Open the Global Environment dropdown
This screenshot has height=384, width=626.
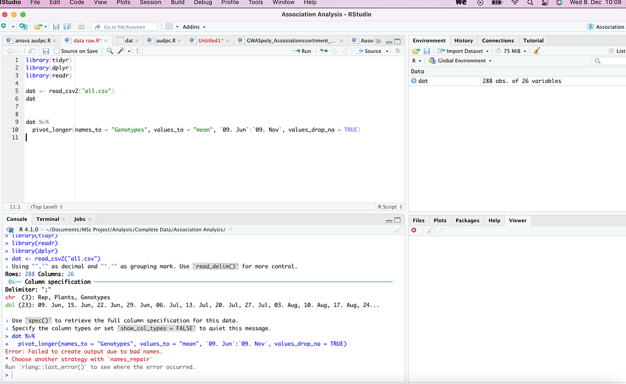tap(460, 60)
